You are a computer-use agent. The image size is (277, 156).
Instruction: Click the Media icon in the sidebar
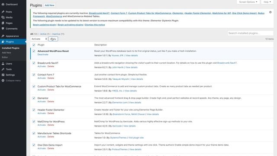3,17
